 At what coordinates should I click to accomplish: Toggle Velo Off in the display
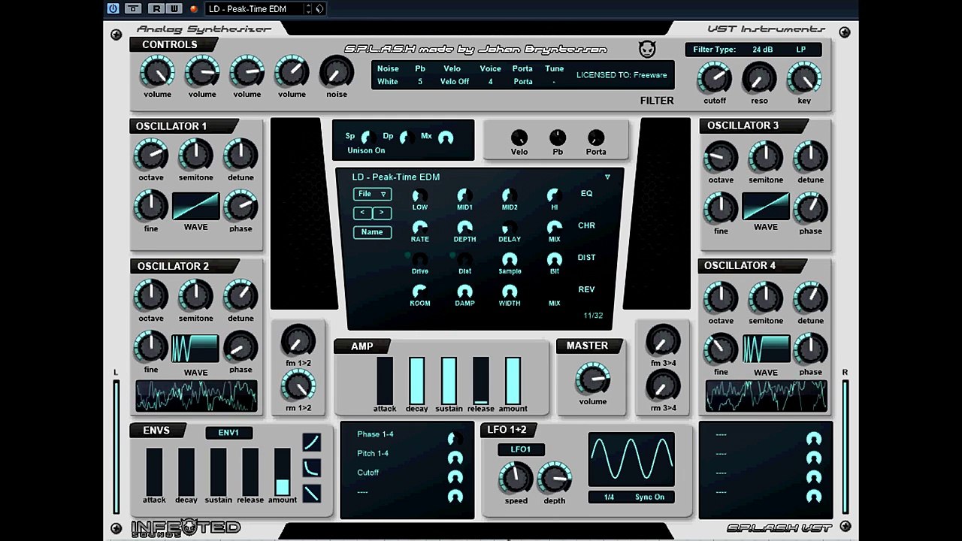point(455,81)
